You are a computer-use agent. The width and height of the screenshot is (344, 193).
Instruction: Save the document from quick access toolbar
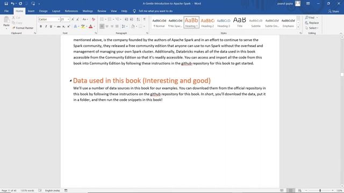point(6,4)
